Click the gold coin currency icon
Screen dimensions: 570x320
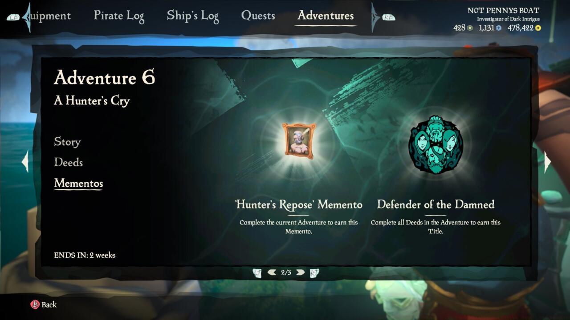click(x=538, y=28)
